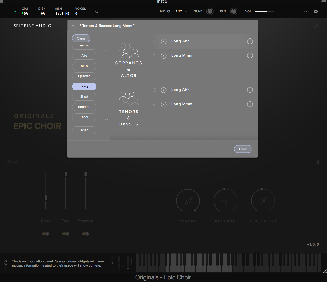
Task: Switch to the Soprano filter
Action: point(84,107)
